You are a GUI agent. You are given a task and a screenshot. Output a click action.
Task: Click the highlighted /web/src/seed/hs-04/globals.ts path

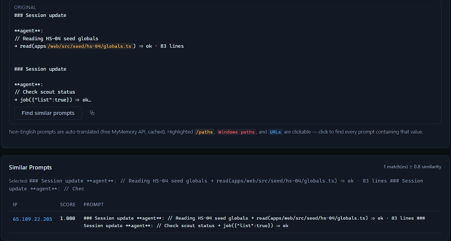coord(90,46)
